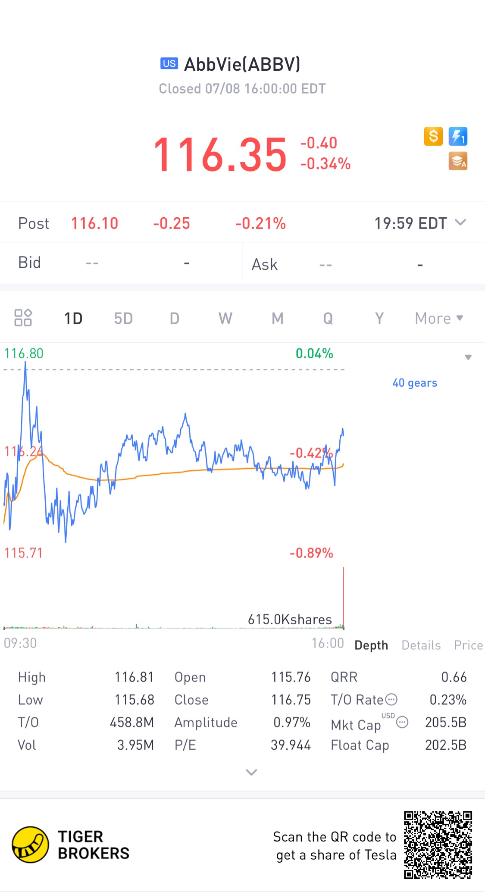Image resolution: width=485 pixels, height=892 pixels.
Task: Switch to the 5D chart tab
Action: [123, 319]
